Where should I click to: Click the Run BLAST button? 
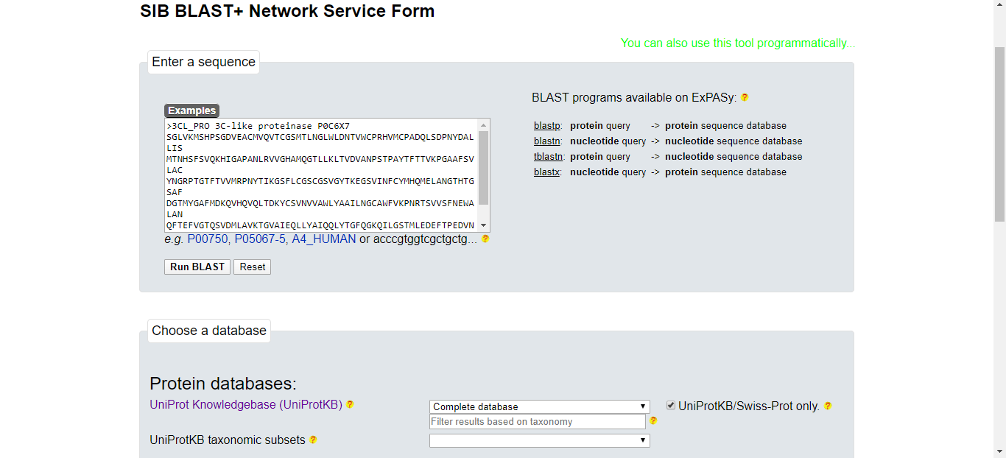197,267
